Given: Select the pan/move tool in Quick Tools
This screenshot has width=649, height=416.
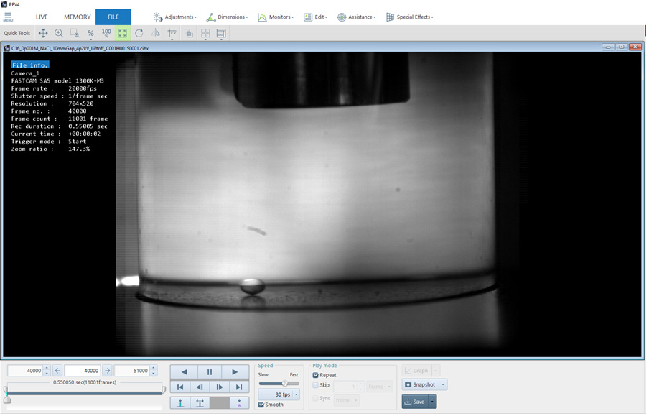Looking at the screenshot, I should pos(43,33).
